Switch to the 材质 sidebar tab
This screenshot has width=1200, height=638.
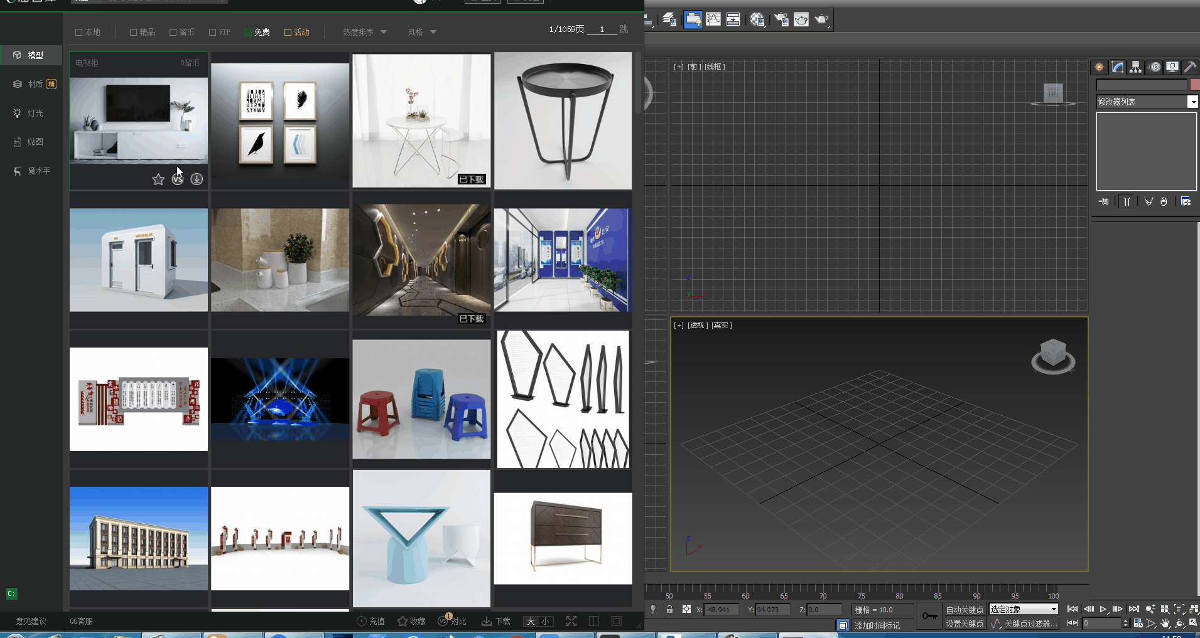tap(35, 84)
